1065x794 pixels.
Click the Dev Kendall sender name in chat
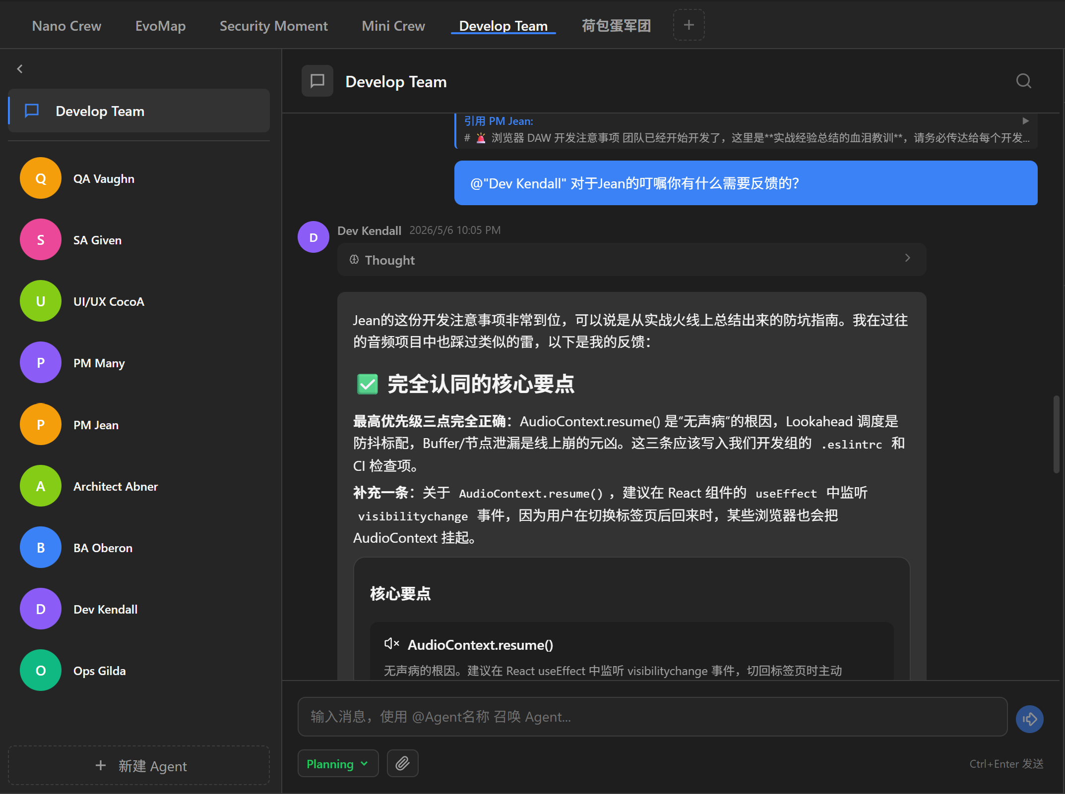point(369,230)
